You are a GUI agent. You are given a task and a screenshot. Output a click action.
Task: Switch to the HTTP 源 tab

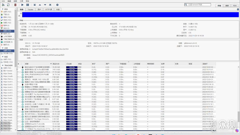[x=49, y=9]
